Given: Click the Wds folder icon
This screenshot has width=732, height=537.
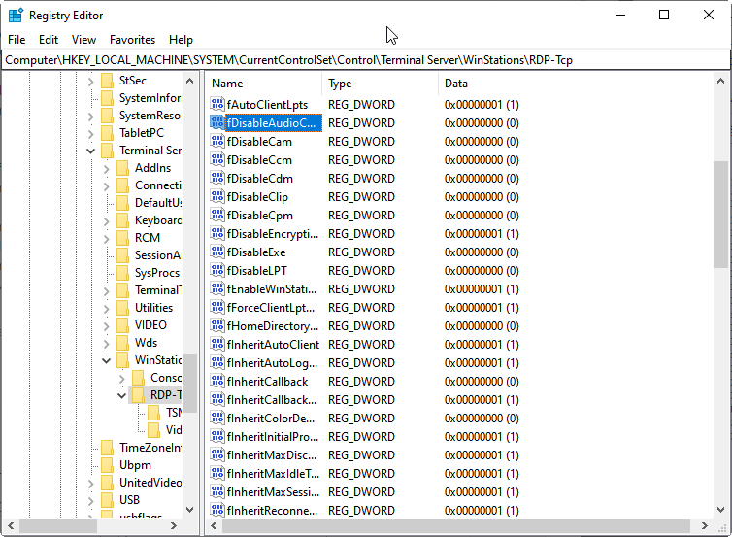Looking at the screenshot, I should tap(122, 343).
